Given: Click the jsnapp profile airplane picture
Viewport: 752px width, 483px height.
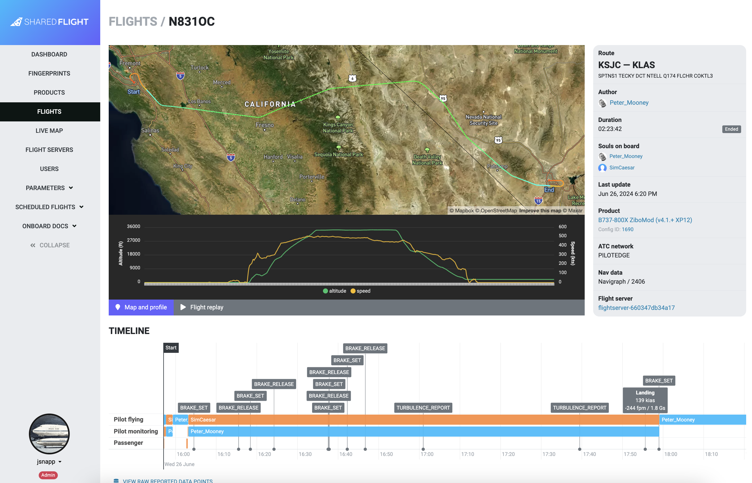Looking at the screenshot, I should click(x=49, y=434).
